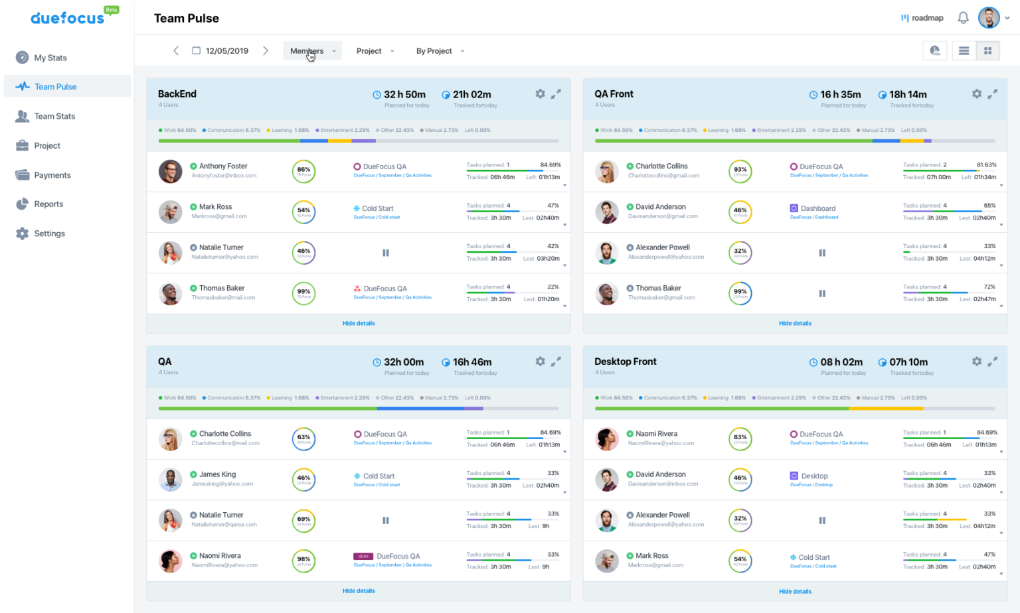Toggle the Hm hours-minutes format button

pos(935,50)
